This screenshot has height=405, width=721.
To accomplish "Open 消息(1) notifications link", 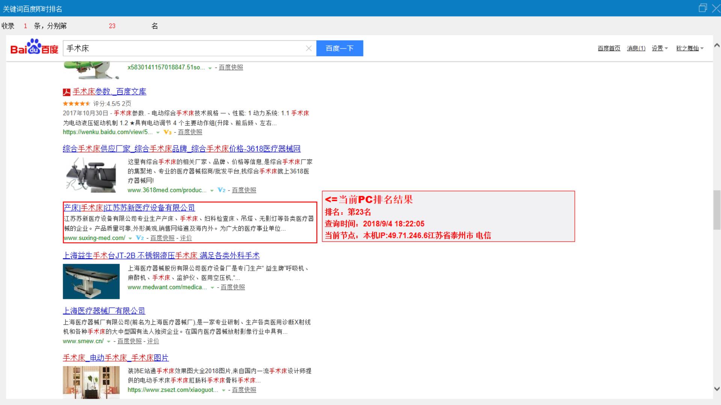I will click(x=636, y=48).
